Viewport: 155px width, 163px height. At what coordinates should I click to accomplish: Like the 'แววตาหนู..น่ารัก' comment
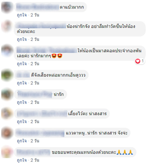[x=22, y=141]
